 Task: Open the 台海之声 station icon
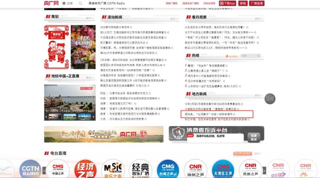pyautogui.click(x=168, y=169)
